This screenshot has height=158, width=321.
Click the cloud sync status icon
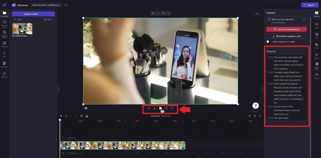click(x=66, y=5)
